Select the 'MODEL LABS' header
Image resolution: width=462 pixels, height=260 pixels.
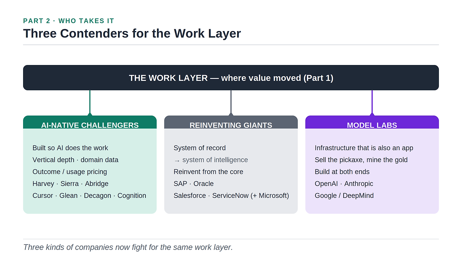(x=372, y=122)
